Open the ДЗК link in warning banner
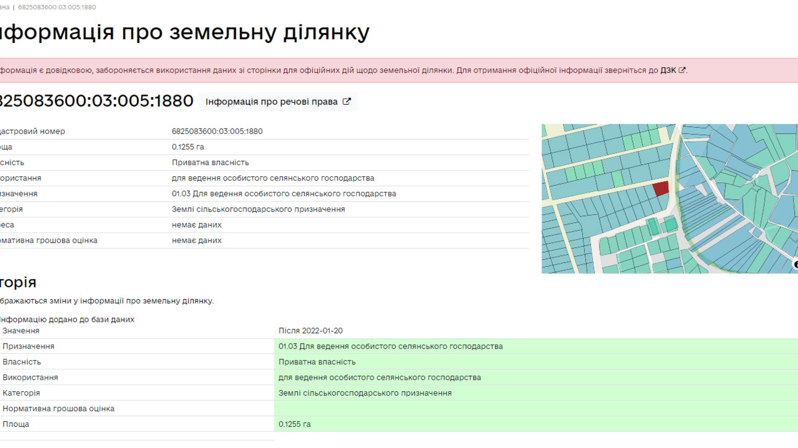The height and width of the screenshot is (448, 798). coord(668,70)
